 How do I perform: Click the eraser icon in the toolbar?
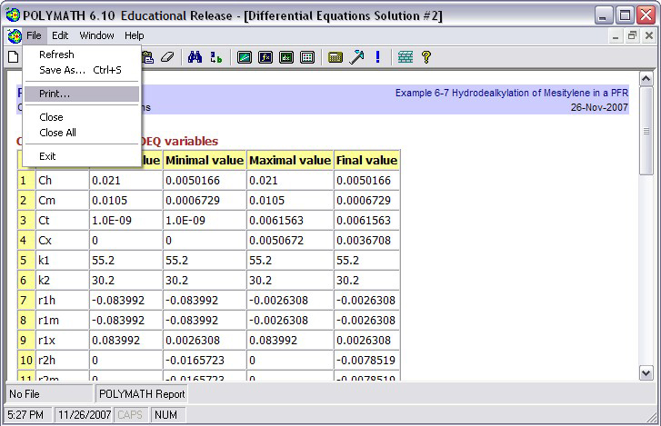[166, 56]
